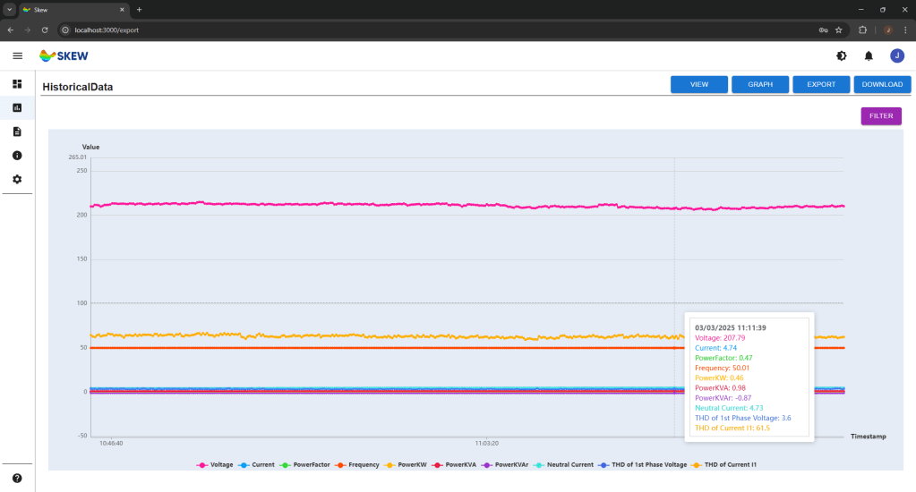The height and width of the screenshot is (492, 916).
Task: Open the hamburger navigation menu
Action: 17,55
